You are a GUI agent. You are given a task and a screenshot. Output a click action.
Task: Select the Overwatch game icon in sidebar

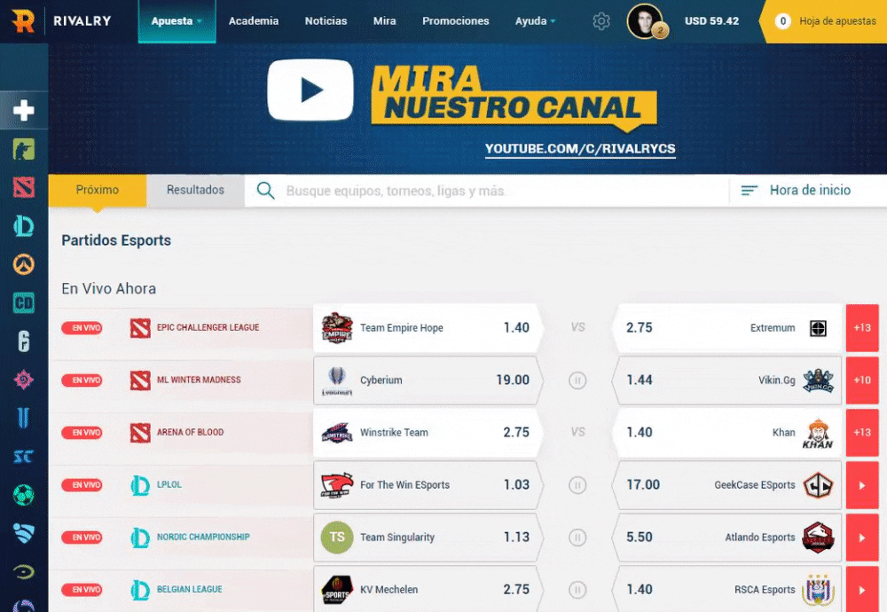(24, 264)
